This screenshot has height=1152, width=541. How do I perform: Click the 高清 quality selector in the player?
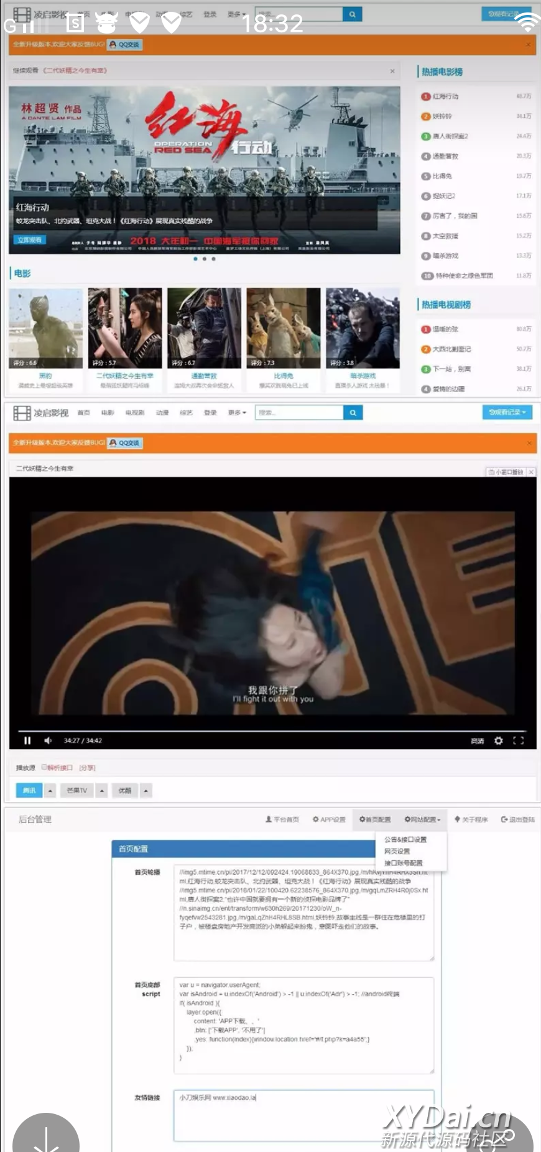point(478,741)
